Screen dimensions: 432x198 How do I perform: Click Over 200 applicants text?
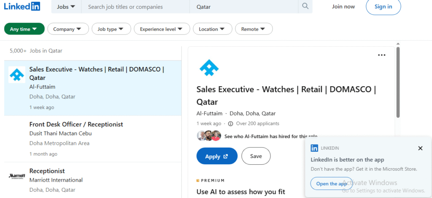258,124
